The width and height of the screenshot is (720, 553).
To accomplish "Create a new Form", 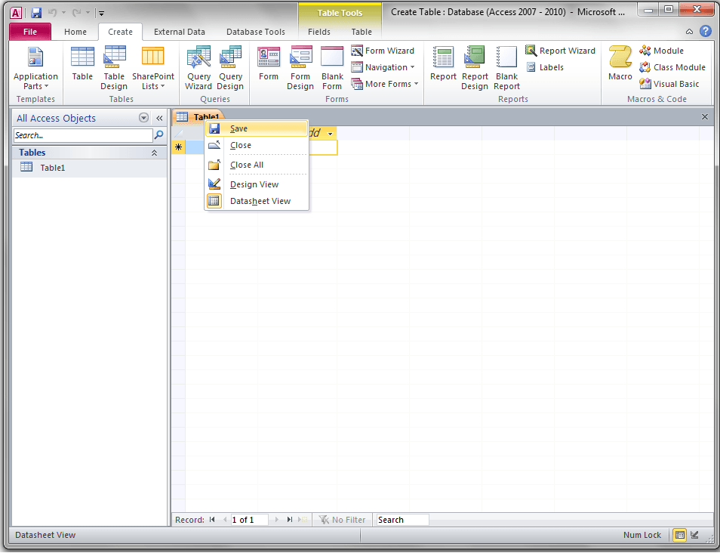I will 269,64.
